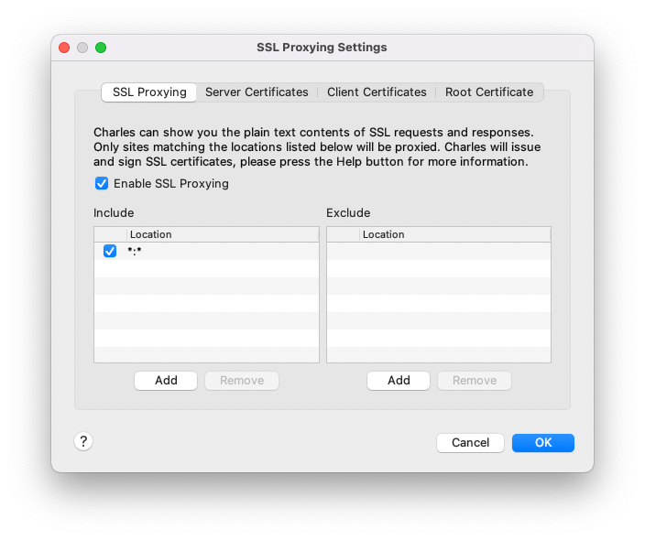Click the green zoom window button

click(x=101, y=48)
